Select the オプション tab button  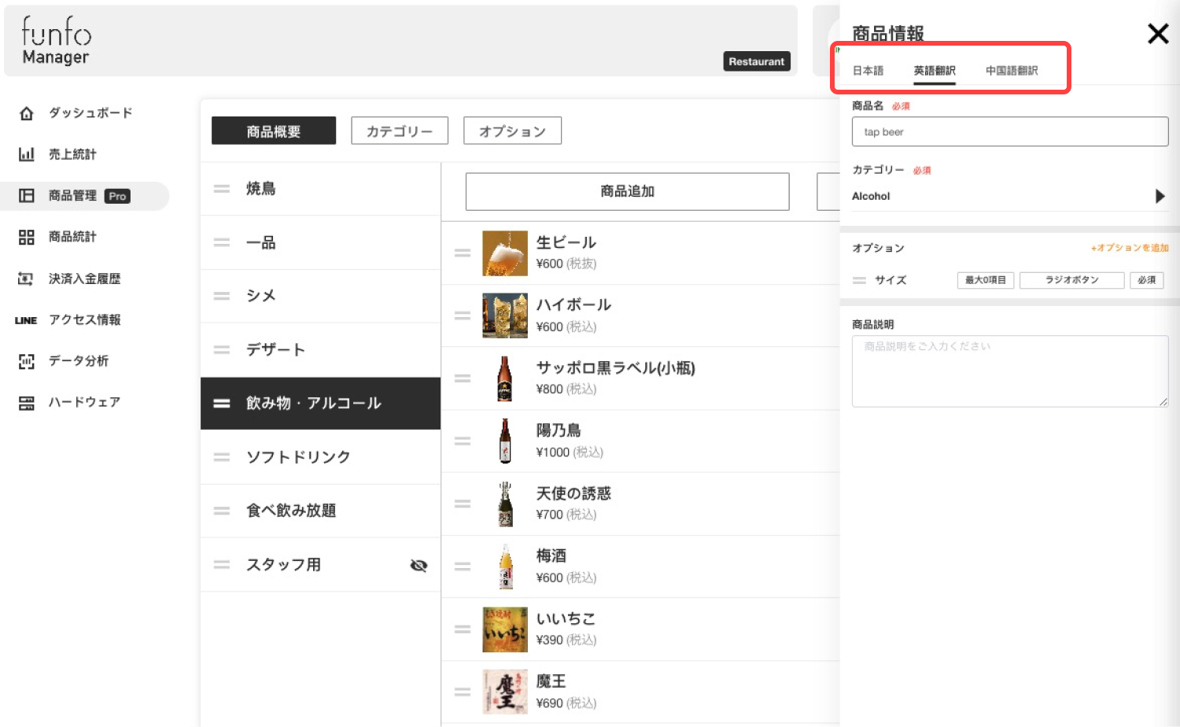[512, 131]
